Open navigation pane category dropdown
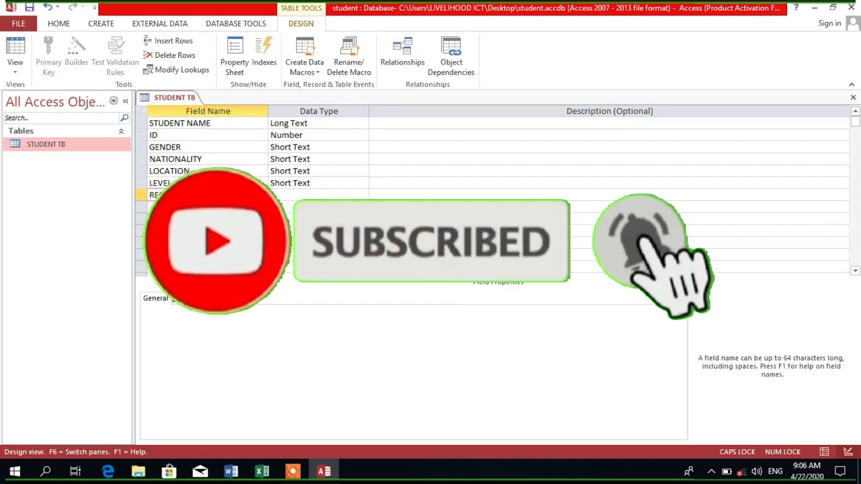 click(x=114, y=102)
